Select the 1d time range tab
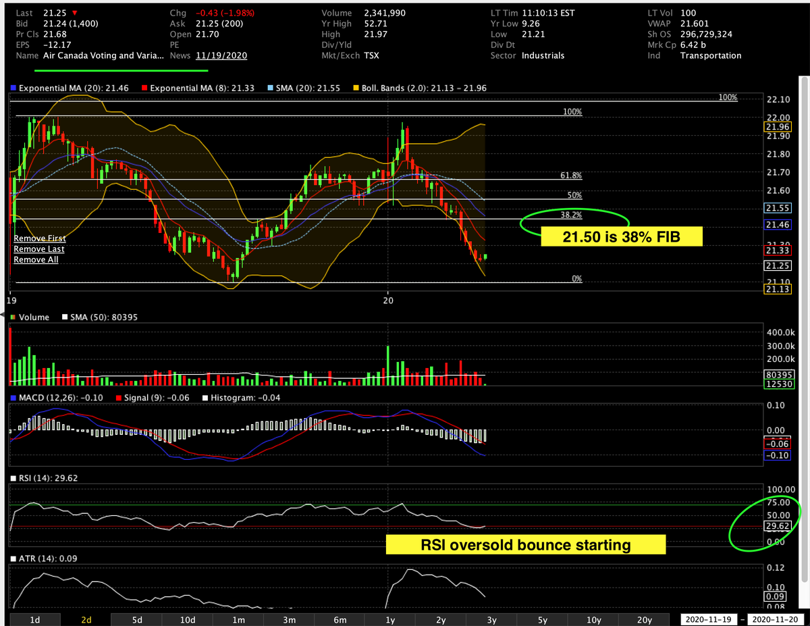The image size is (810, 626). coord(35,620)
